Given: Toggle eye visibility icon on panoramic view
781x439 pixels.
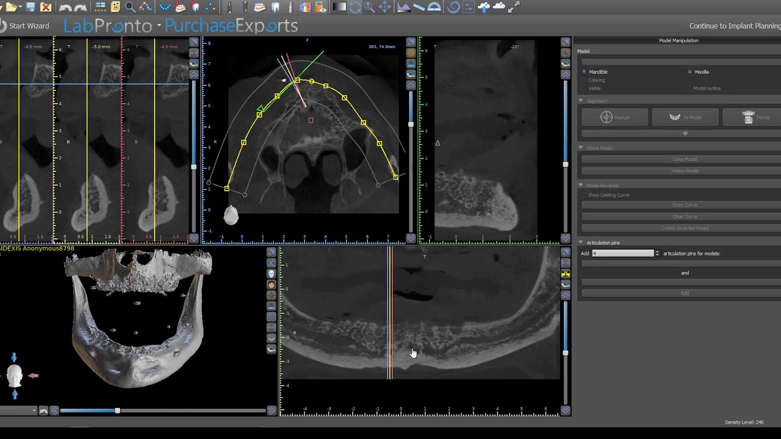Looking at the screenshot, I should point(566,285).
